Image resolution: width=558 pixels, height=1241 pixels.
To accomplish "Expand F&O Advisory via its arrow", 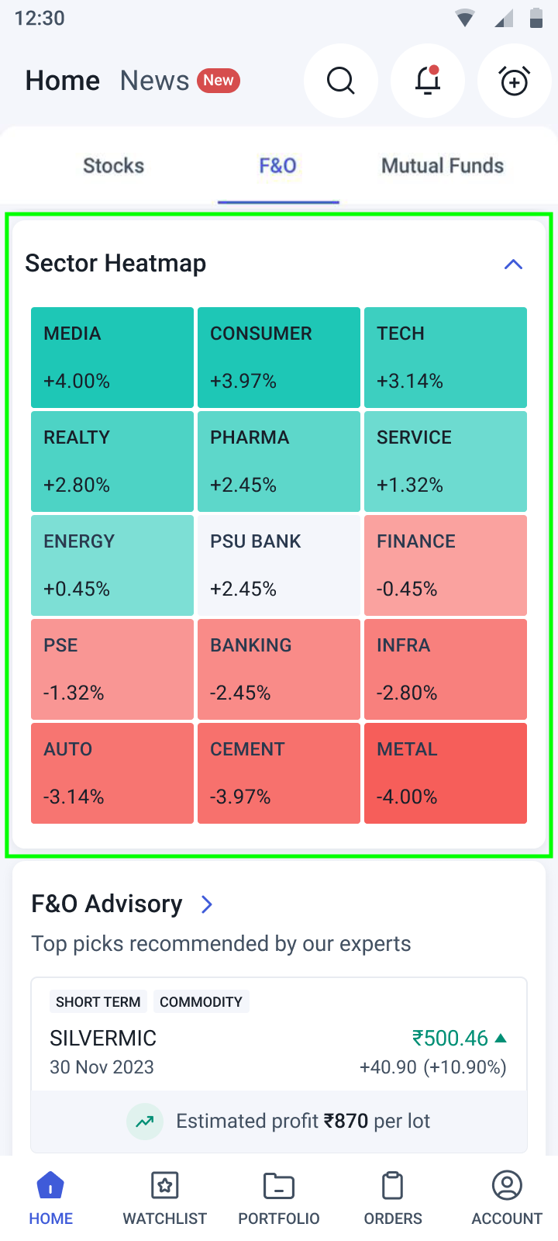I will (207, 904).
